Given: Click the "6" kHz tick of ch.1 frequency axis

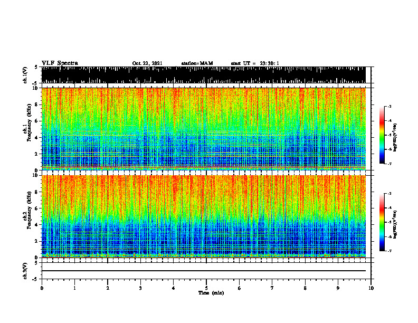Looking at the screenshot, I should pyautogui.click(x=37, y=121).
